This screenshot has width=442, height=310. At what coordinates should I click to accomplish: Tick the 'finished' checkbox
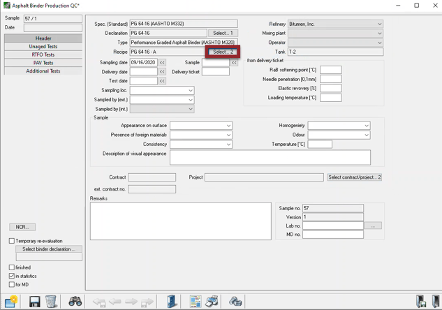pos(12,267)
